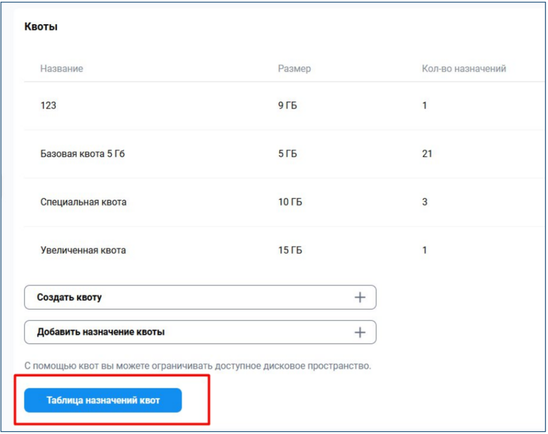The width and height of the screenshot is (548, 434).
Task: Click the Название column header
Action: click(x=62, y=68)
